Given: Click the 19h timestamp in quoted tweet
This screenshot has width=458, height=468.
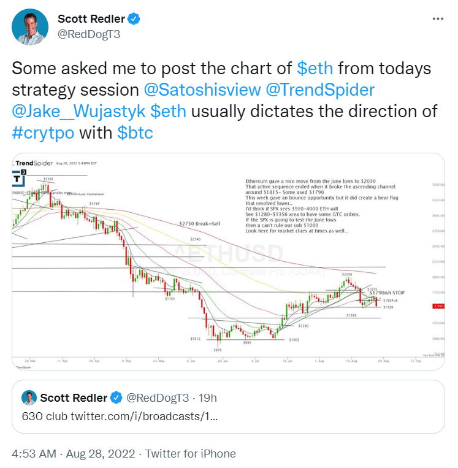Looking at the screenshot, I should 208,398.
